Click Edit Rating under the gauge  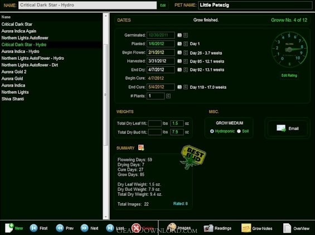[289, 75]
